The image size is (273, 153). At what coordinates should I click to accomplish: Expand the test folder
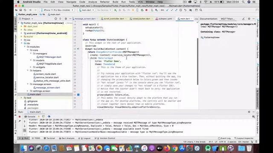pos(22,98)
